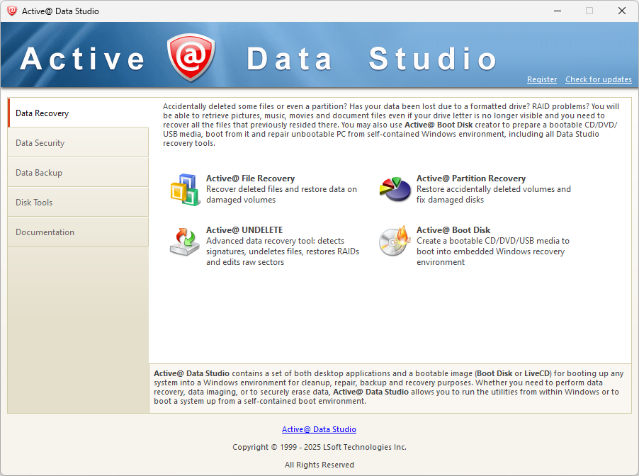Click the text 'Create a bootable CD/DVD/USB media to'
This screenshot has width=639, height=476.
click(x=492, y=241)
